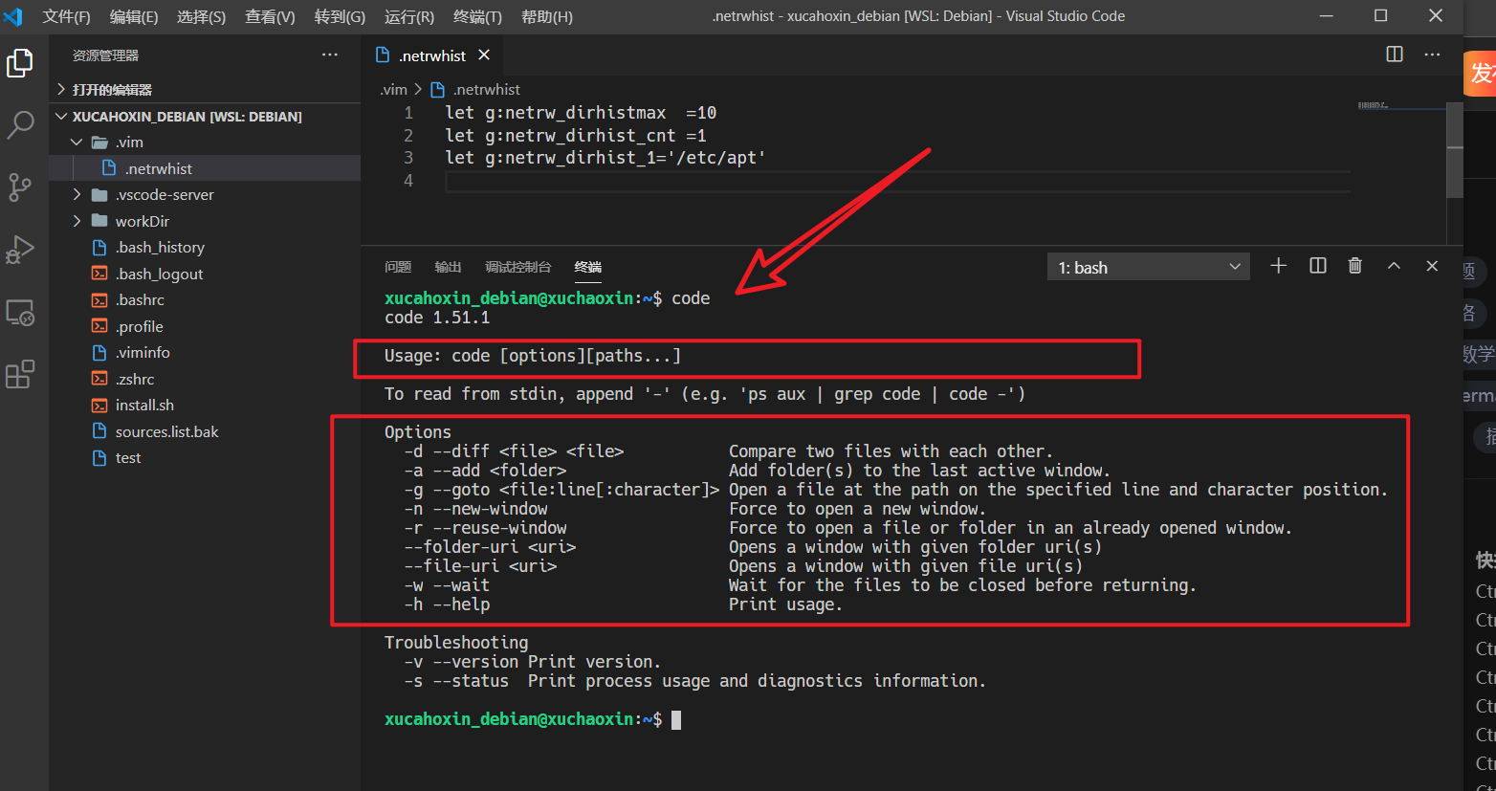Click the .vim breadcrumb segment
This screenshot has width=1496, height=791.
tap(394, 89)
